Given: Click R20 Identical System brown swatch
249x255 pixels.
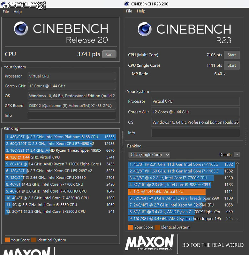Looking at the screenshot, I should [x=34, y=240].
